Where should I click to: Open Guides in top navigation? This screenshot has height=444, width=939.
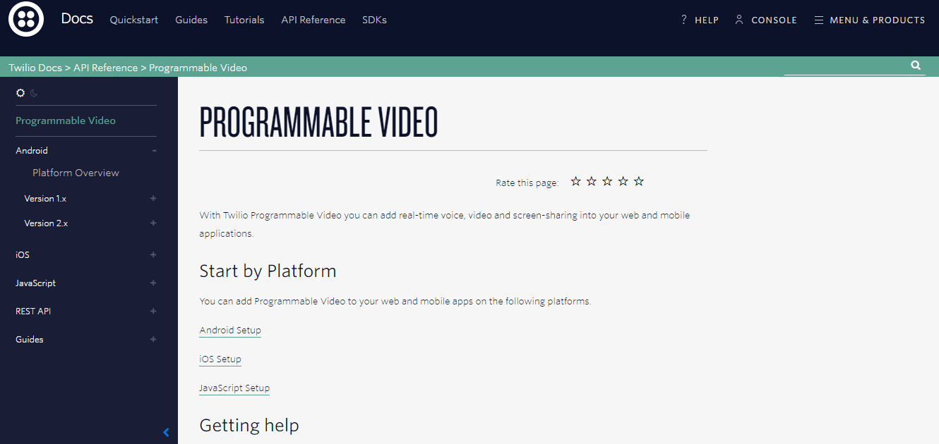click(x=191, y=20)
